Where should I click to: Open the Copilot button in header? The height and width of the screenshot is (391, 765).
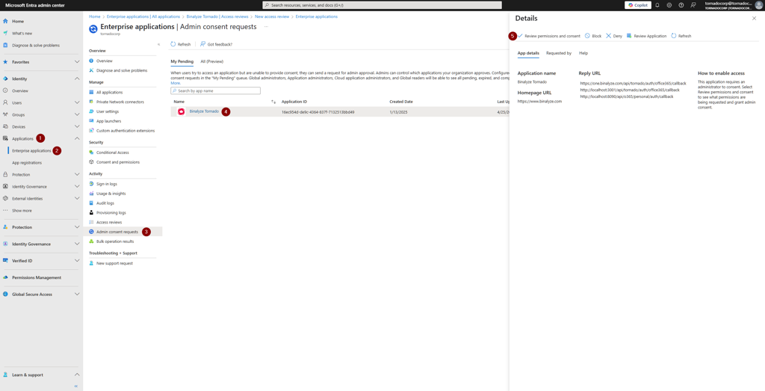point(637,5)
